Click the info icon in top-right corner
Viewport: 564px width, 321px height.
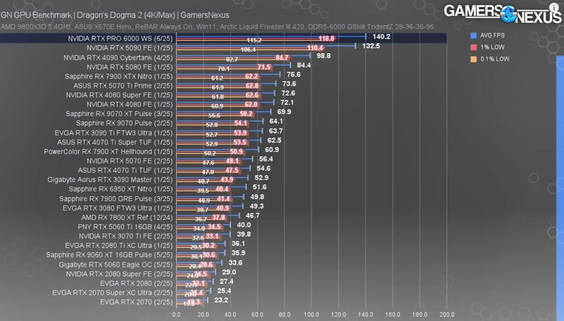point(554,8)
